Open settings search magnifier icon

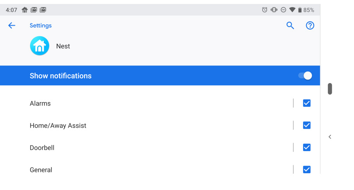(x=290, y=26)
